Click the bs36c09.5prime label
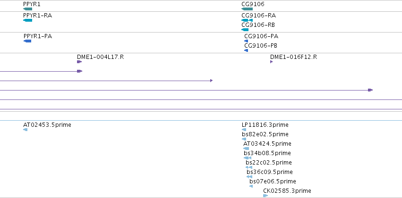This screenshot has height=198, width=402. click(x=270, y=172)
